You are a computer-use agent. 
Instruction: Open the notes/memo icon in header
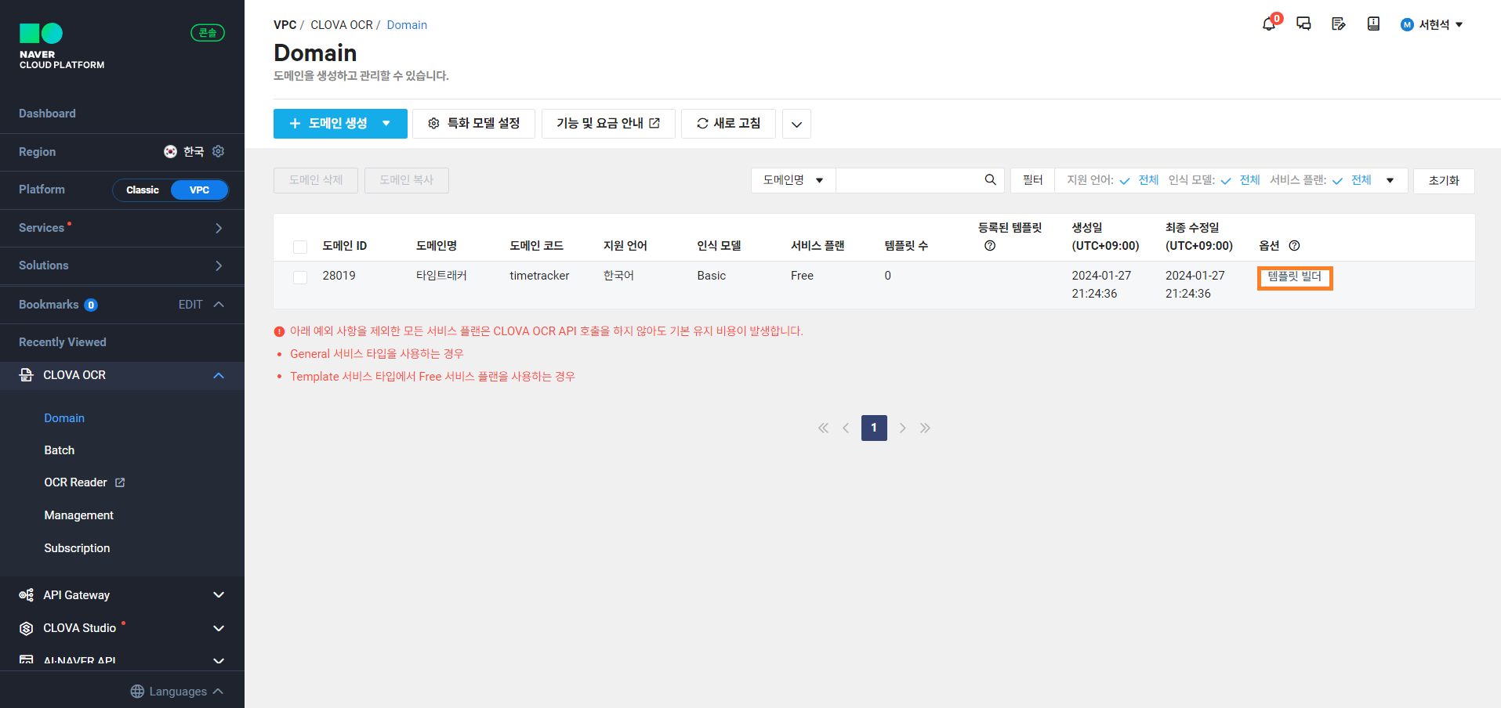pyautogui.click(x=1339, y=24)
